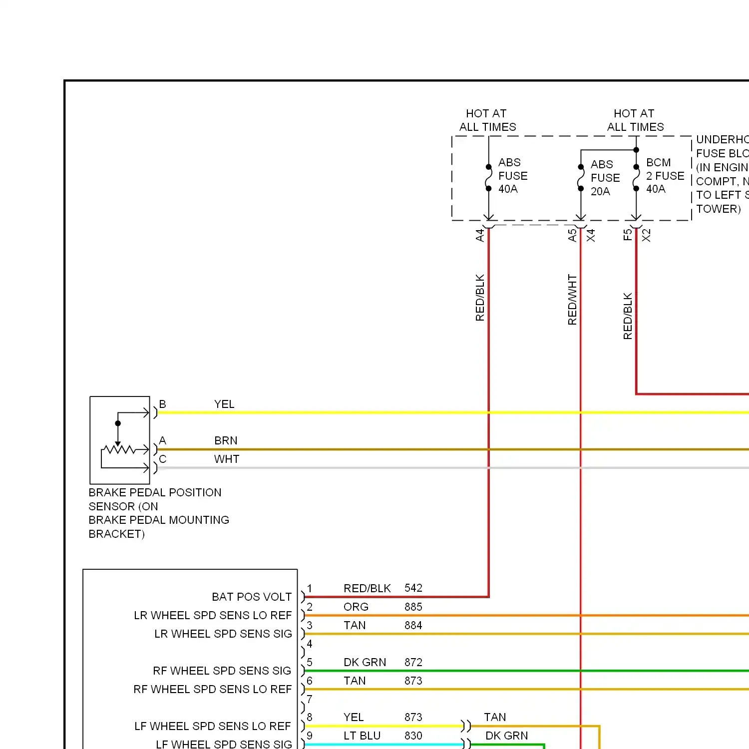Click pin number 4 on module connector
This screenshot has width=749, height=749.
(x=310, y=644)
